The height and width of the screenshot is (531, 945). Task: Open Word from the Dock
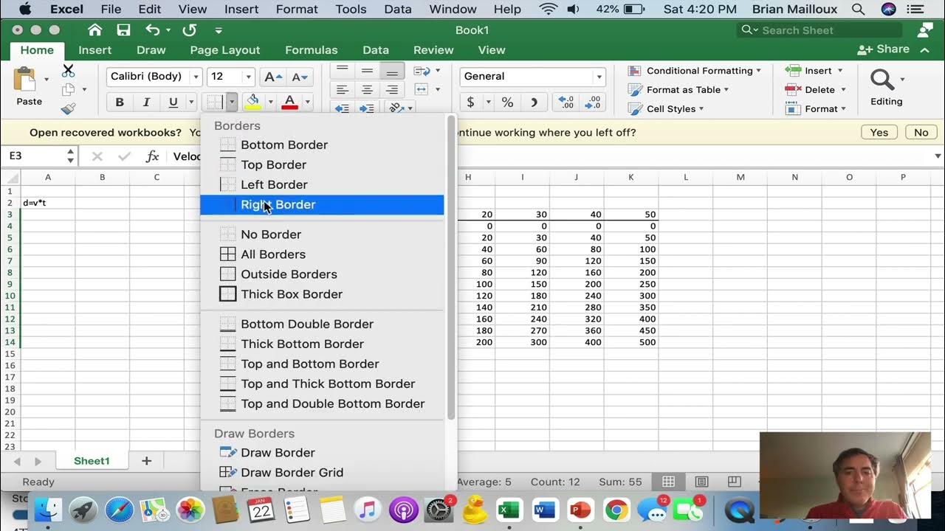coord(544,510)
